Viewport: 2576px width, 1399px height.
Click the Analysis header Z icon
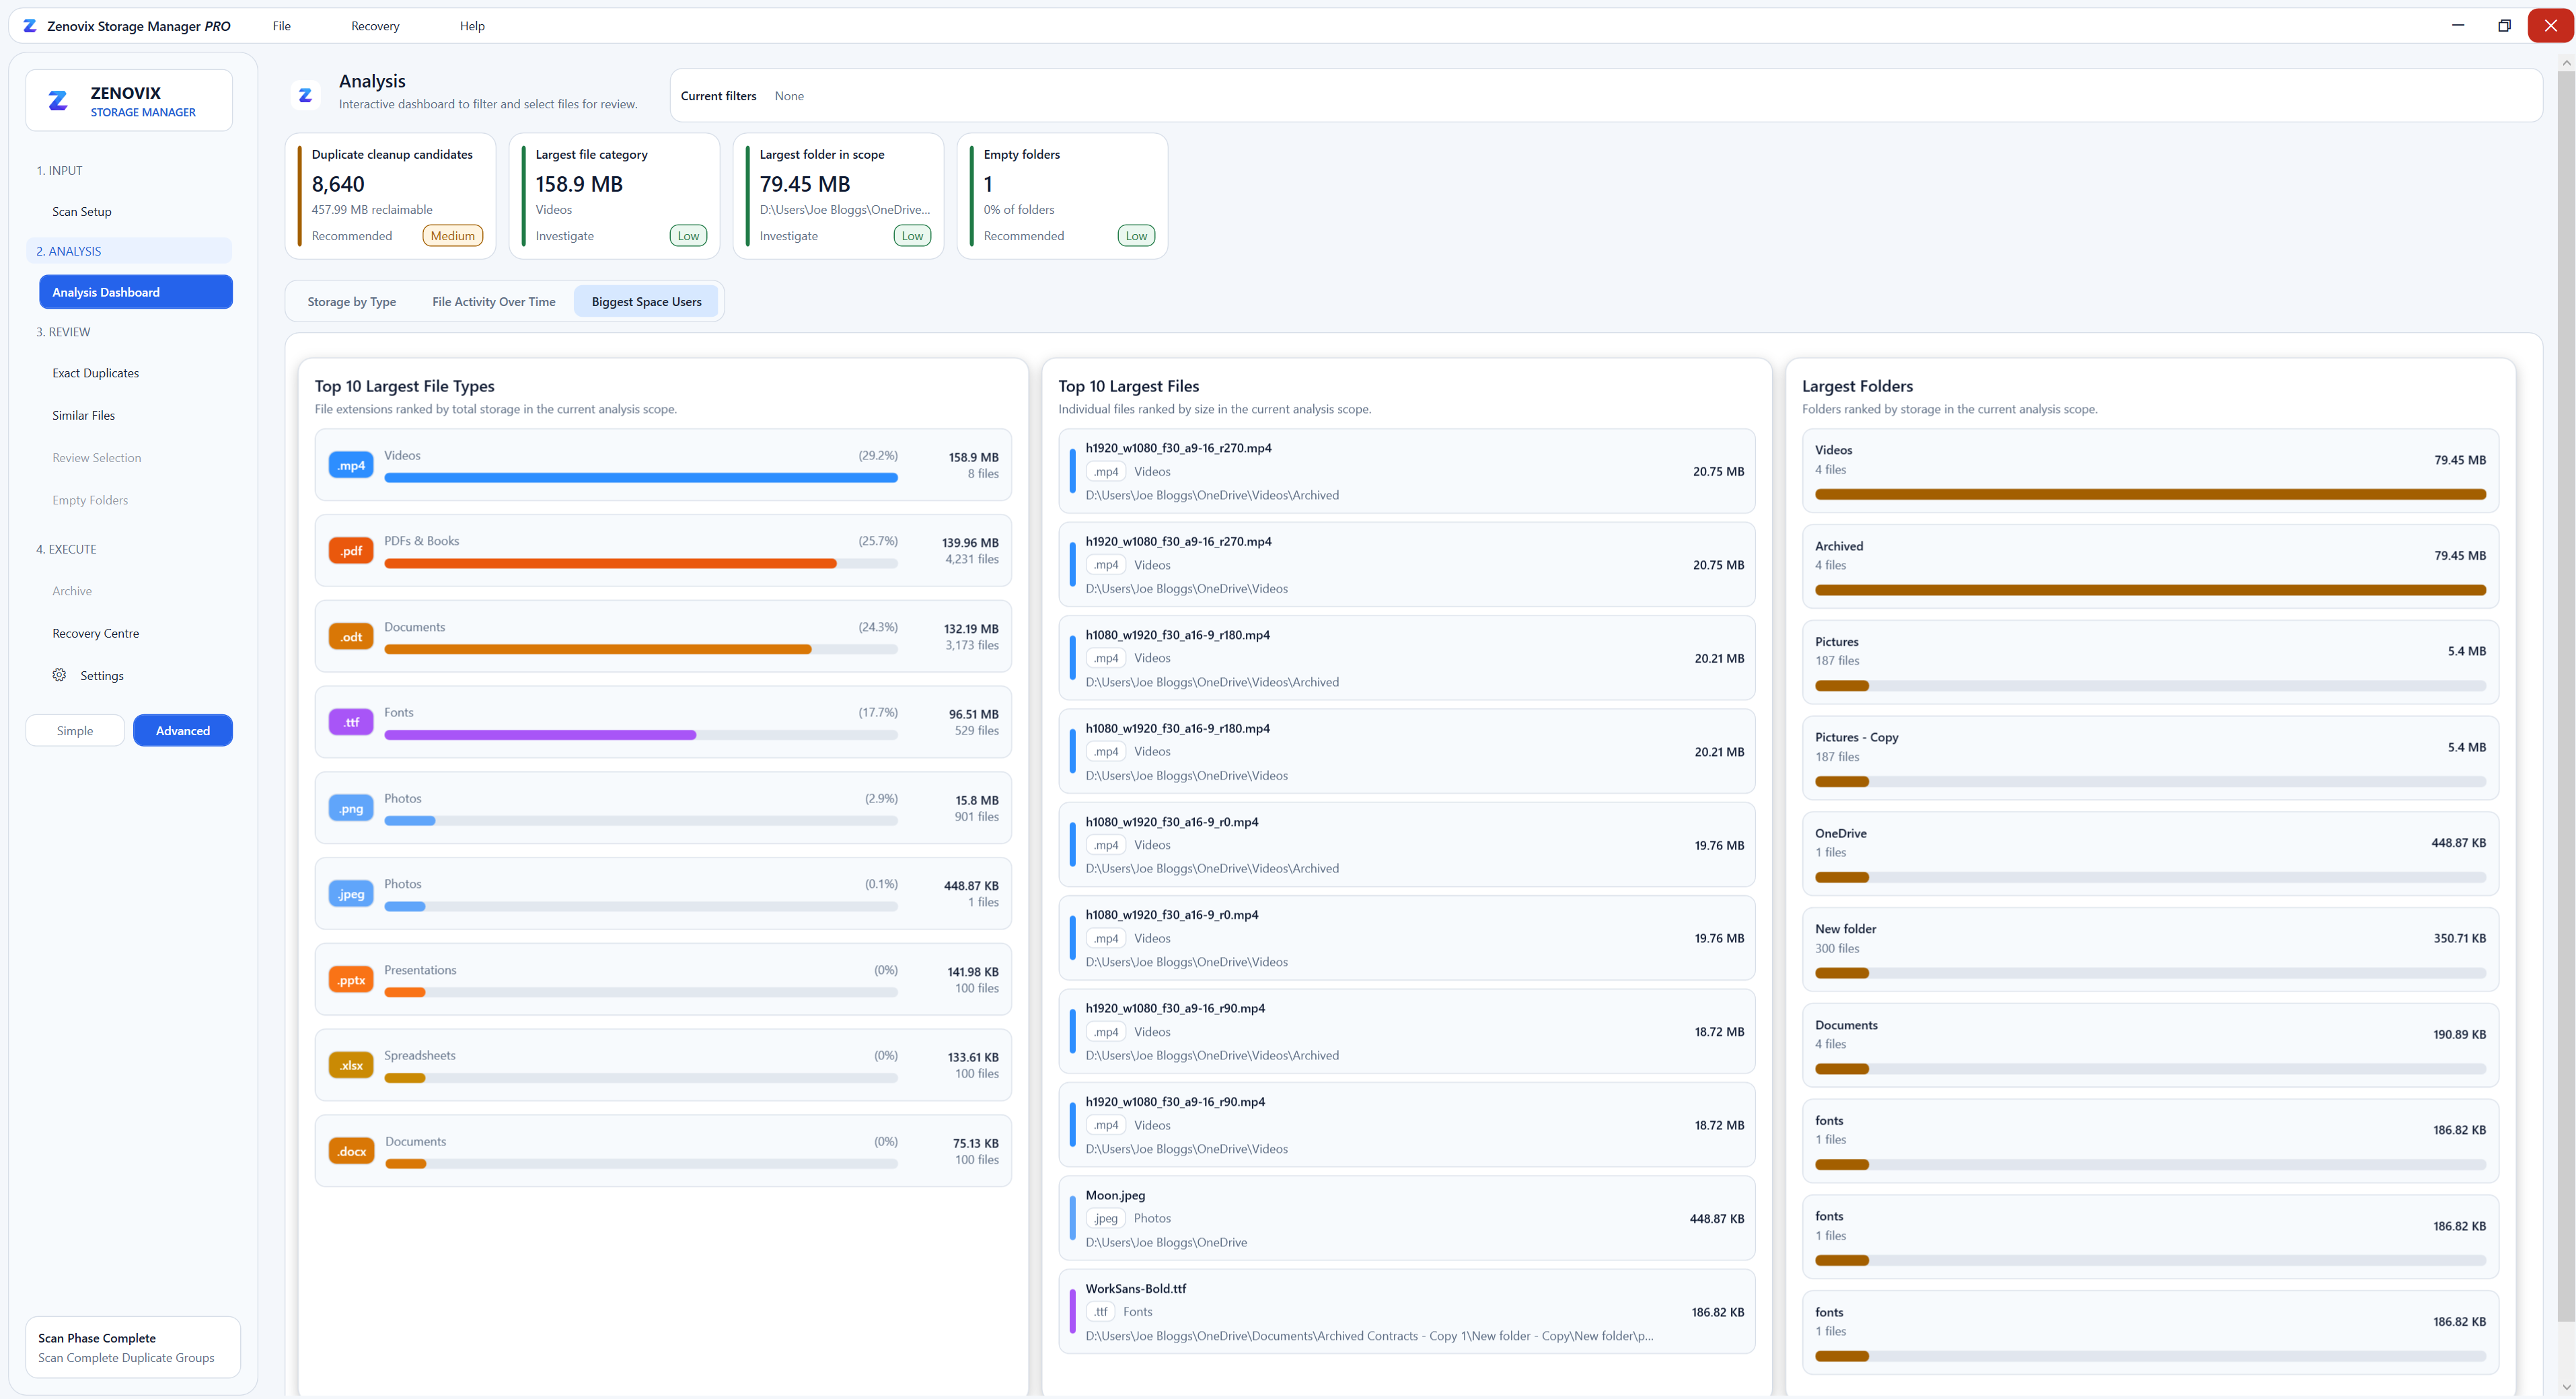[x=305, y=95]
